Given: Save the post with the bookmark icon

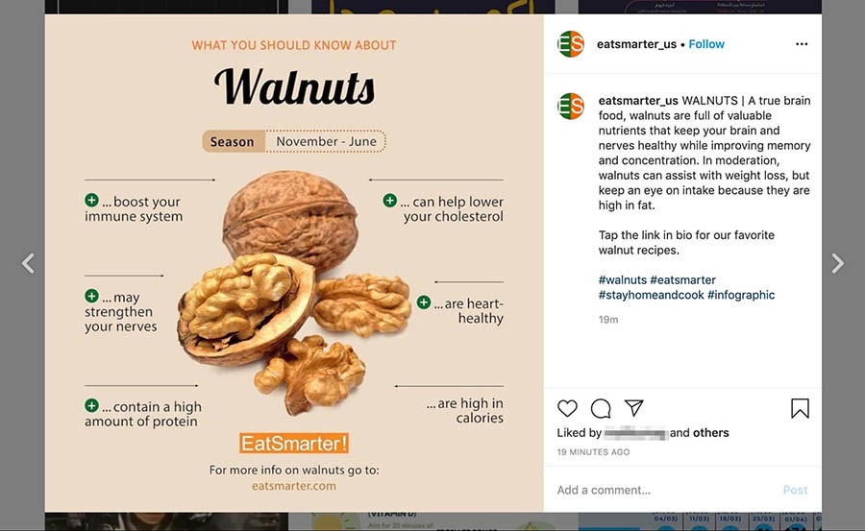Looking at the screenshot, I should [800, 409].
